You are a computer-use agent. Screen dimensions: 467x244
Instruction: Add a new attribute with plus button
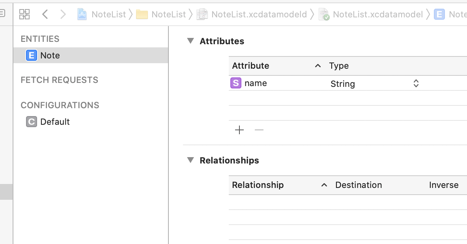click(239, 130)
